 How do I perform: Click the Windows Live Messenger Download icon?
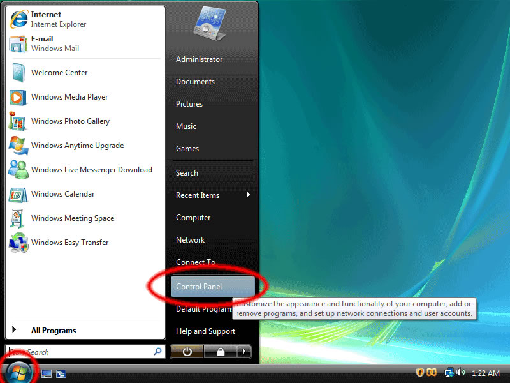click(x=18, y=170)
